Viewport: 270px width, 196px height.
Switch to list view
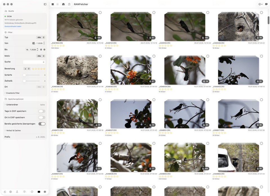pos(57,4)
